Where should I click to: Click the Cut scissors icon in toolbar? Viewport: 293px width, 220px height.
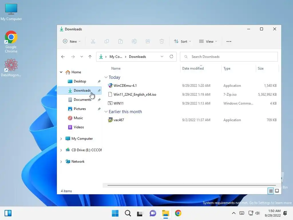(x=93, y=41)
